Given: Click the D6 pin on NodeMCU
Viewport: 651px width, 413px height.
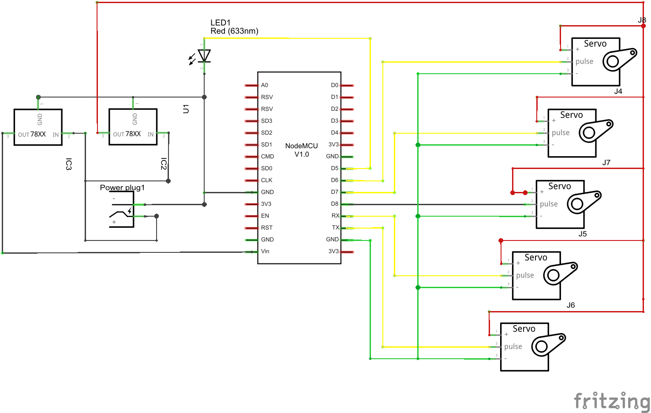Looking at the screenshot, I should coord(347,180).
